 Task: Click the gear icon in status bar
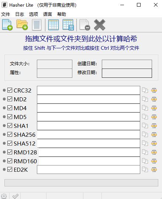[4, 196]
